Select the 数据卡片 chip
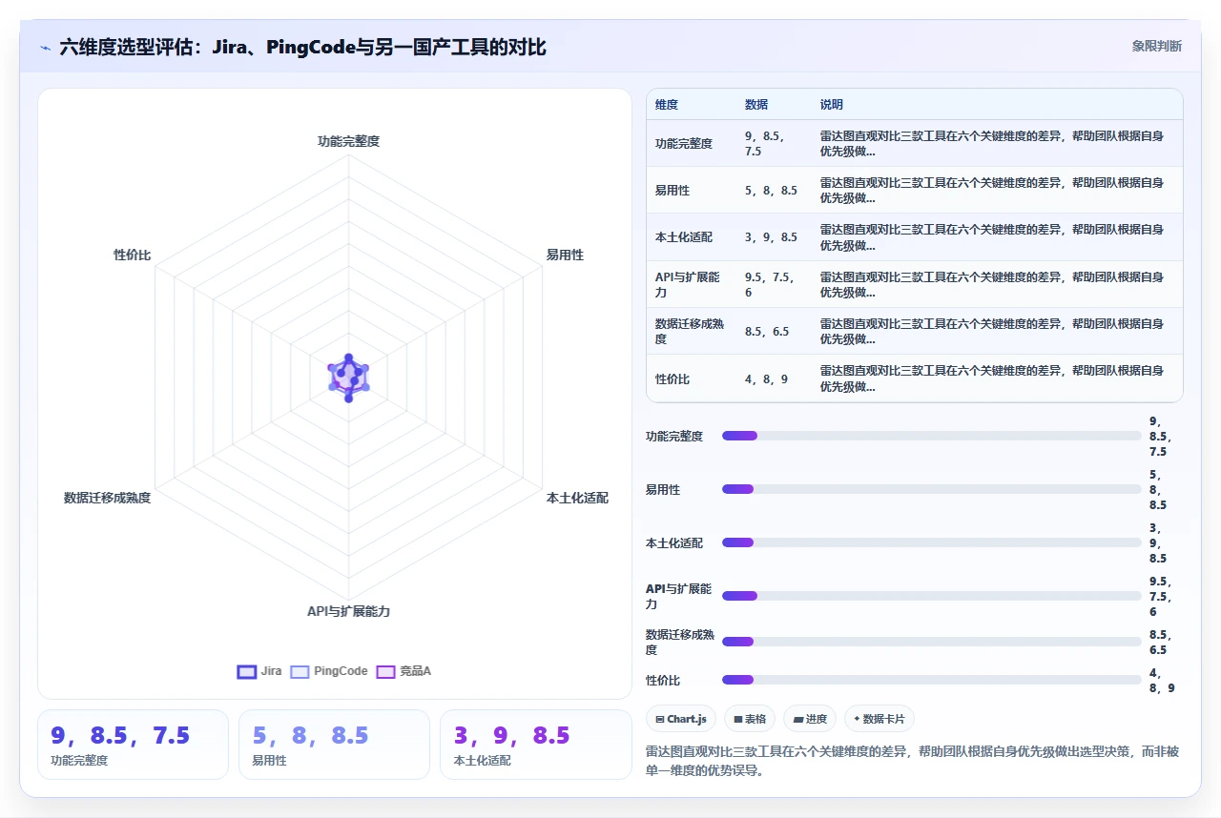Viewport: 1221px width, 818px height. [x=879, y=719]
